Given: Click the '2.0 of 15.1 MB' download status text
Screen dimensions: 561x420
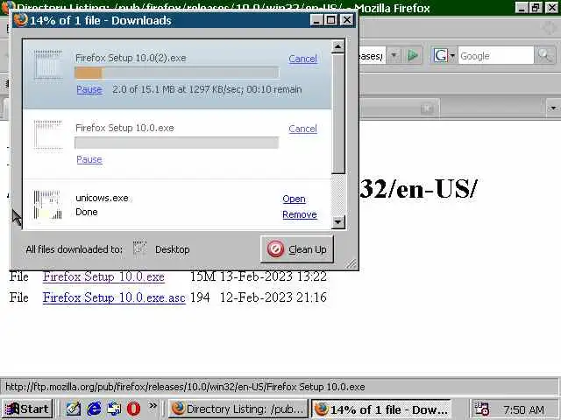Looking at the screenshot, I should [207, 89].
